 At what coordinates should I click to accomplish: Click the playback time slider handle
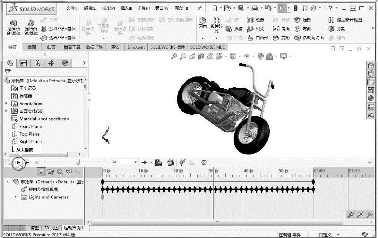pyautogui.click(x=77, y=162)
